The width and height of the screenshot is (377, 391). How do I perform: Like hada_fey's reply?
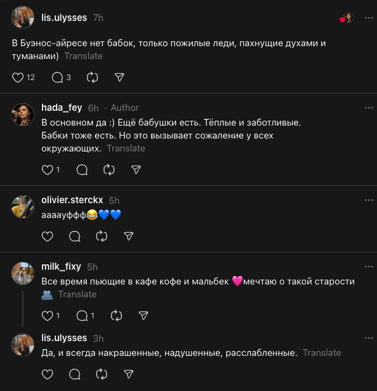[47, 169]
